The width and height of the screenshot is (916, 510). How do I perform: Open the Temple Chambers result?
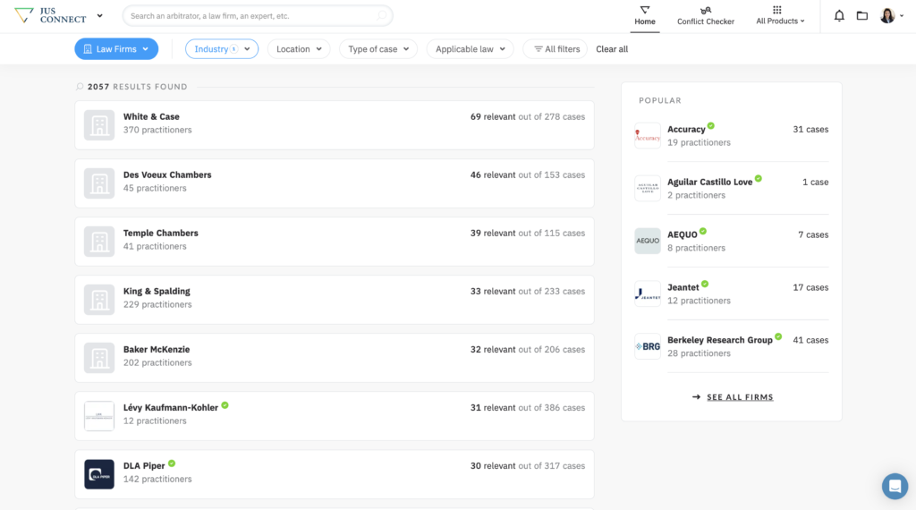pos(335,242)
